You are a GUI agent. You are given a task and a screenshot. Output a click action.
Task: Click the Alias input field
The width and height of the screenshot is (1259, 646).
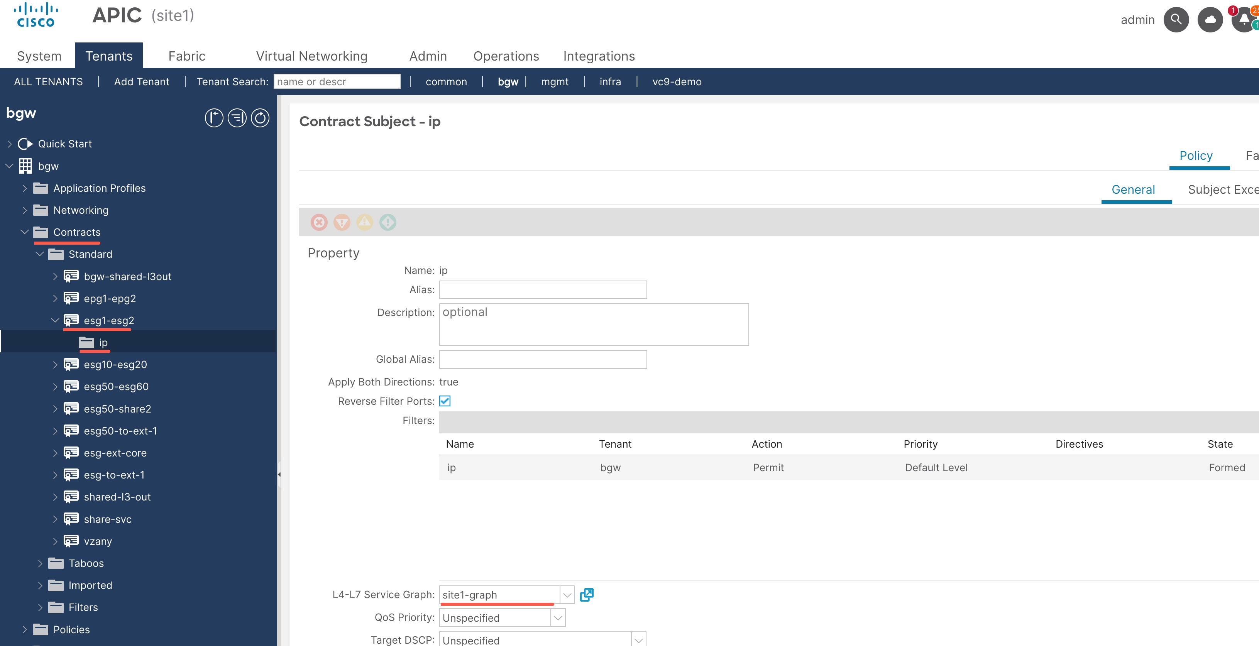click(543, 290)
